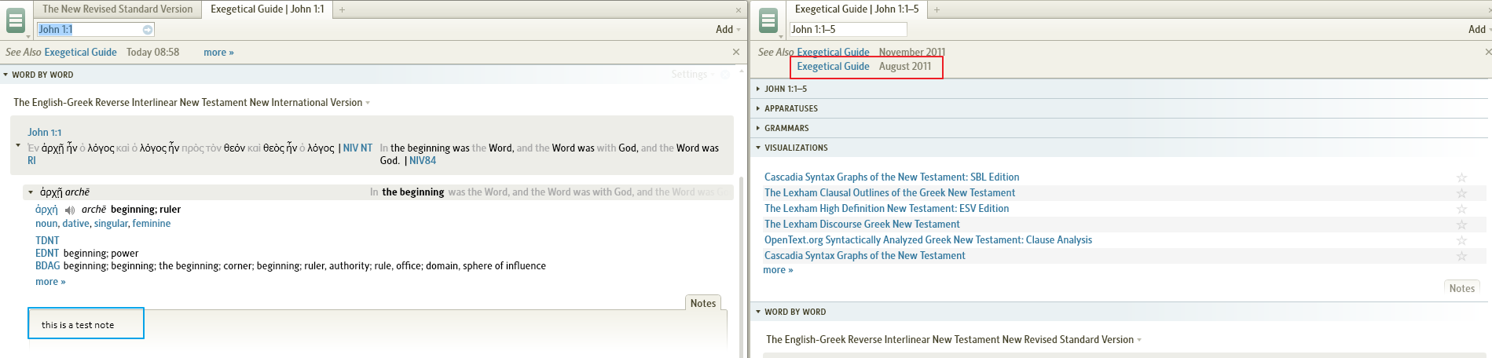Switch to The New Revised Standard Version tab

click(117, 9)
